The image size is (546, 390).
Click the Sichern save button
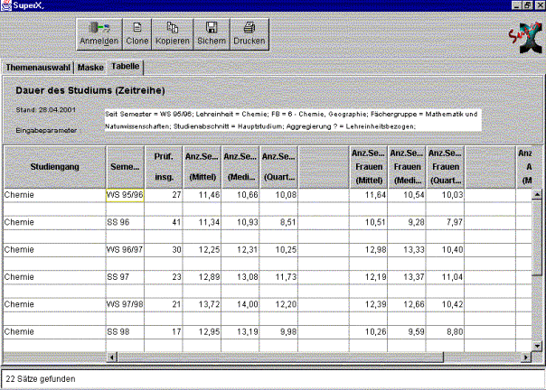click(x=211, y=34)
